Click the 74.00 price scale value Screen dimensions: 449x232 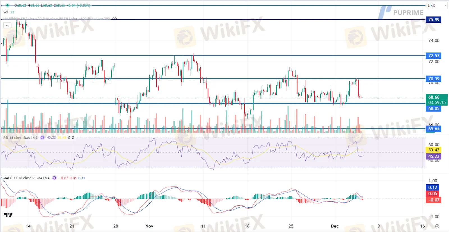point(434,40)
